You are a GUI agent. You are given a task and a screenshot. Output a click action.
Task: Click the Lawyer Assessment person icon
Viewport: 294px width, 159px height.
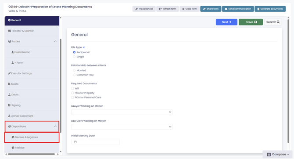click(x=9, y=116)
